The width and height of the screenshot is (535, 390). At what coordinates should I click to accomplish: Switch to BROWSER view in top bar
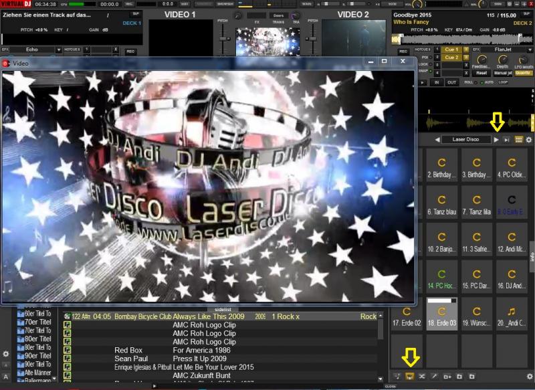(x=225, y=4)
